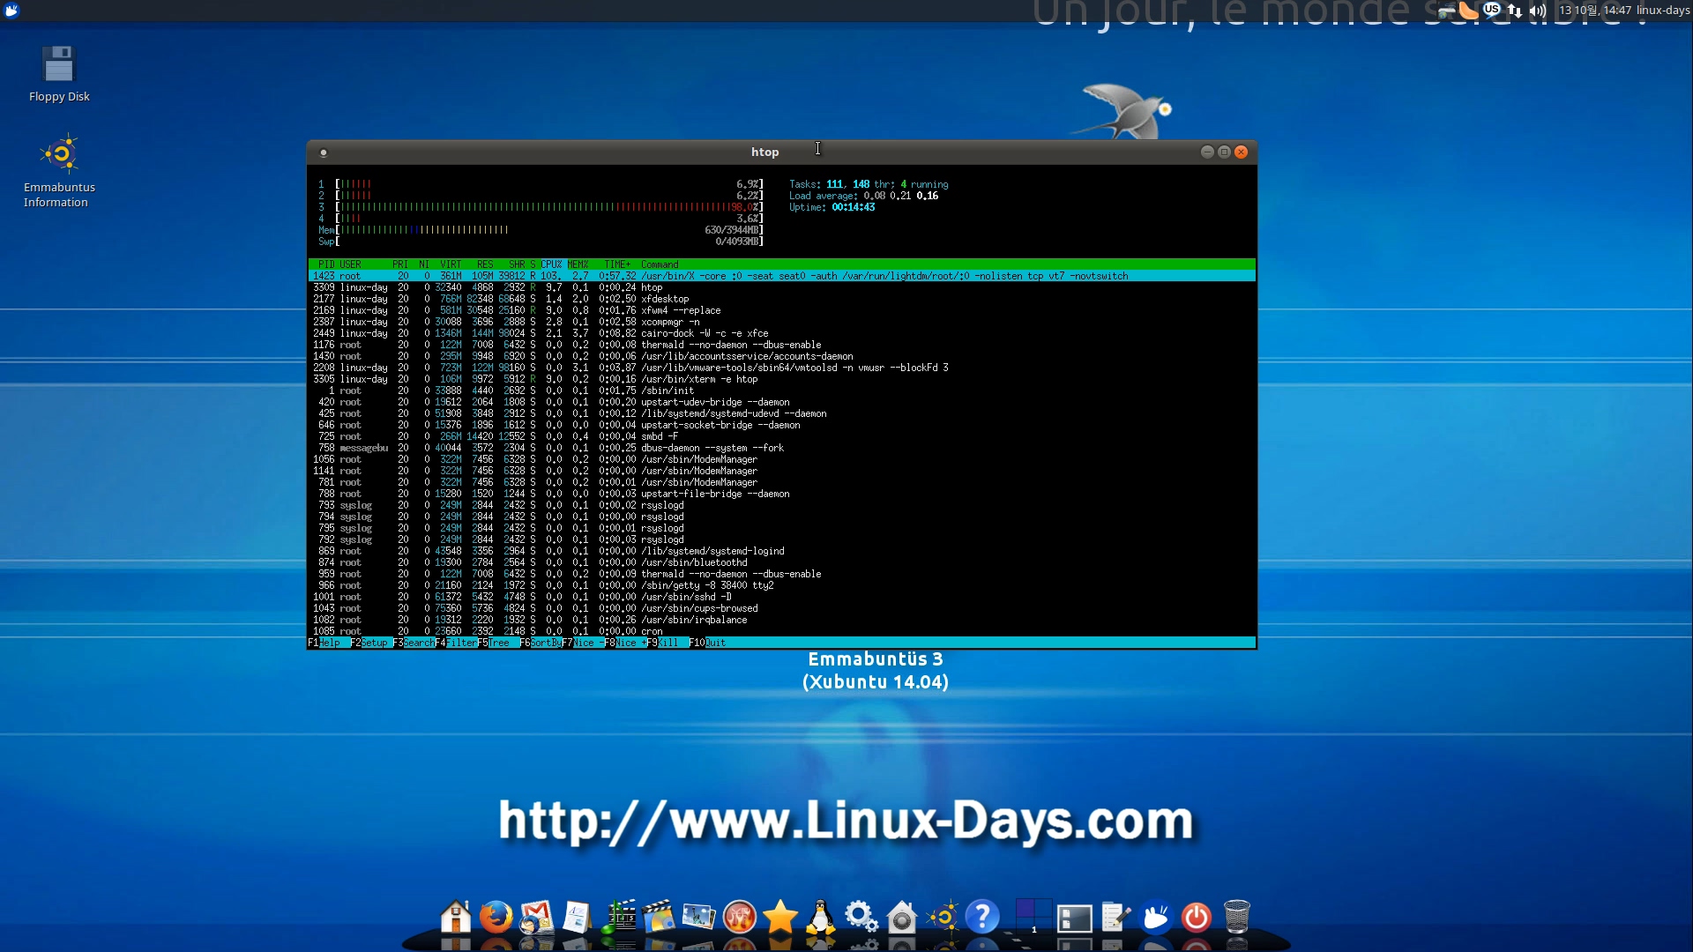Sort by the CPU% column header
1693x952 pixels.
(x=551, y=264)
